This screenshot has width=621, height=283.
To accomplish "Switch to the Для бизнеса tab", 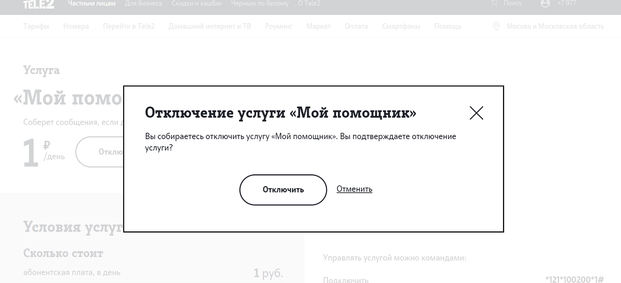I will coord(144,3).
